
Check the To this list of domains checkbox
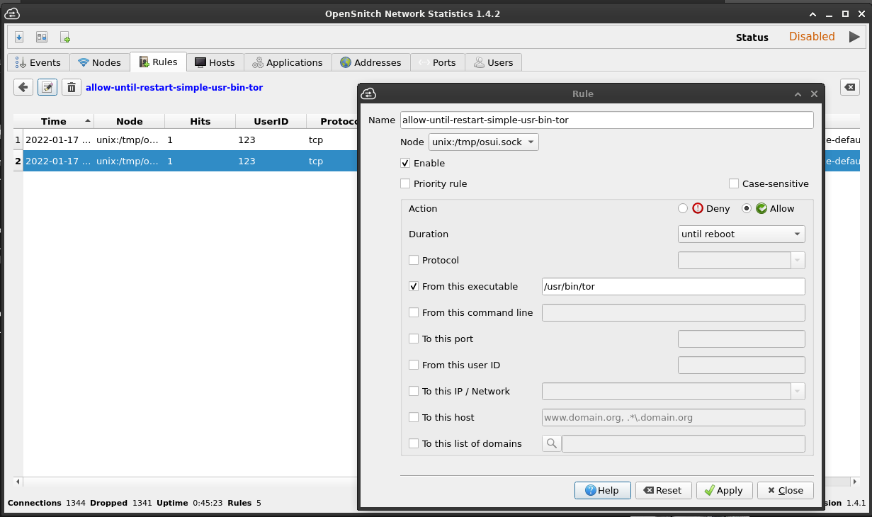(414, 444)
